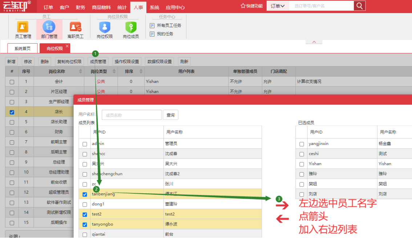
Task: Click the 删除 button
Action: click(x=45, y=61)
